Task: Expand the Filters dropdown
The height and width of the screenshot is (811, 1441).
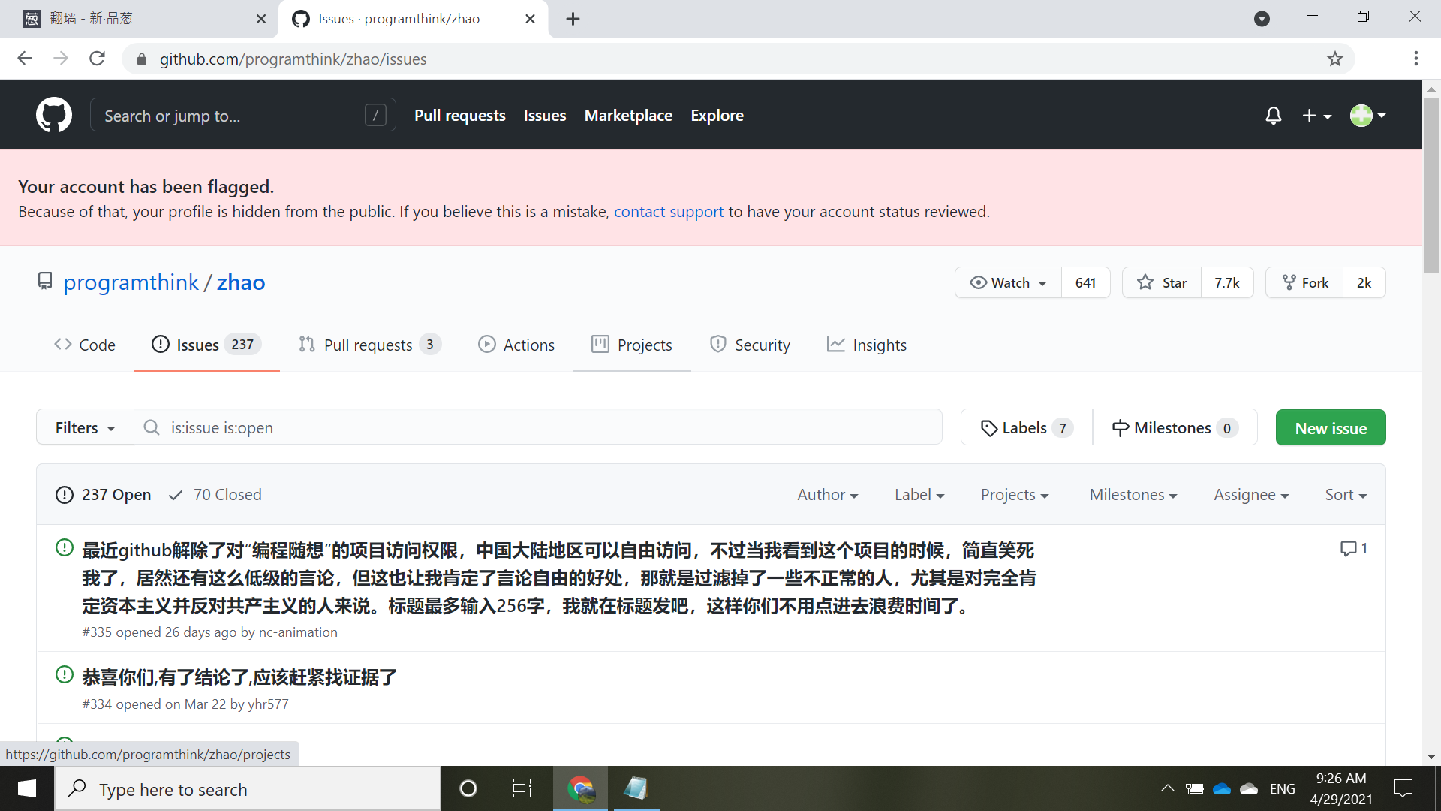Action: (85, 428)
